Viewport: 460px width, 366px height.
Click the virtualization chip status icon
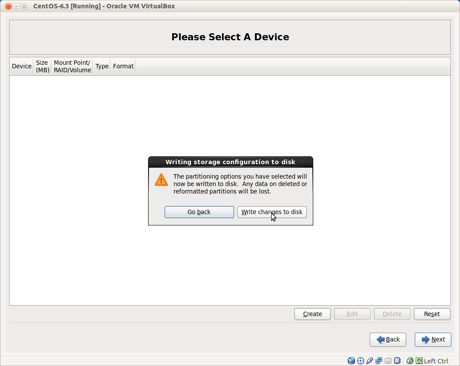[x=397, y=361]
